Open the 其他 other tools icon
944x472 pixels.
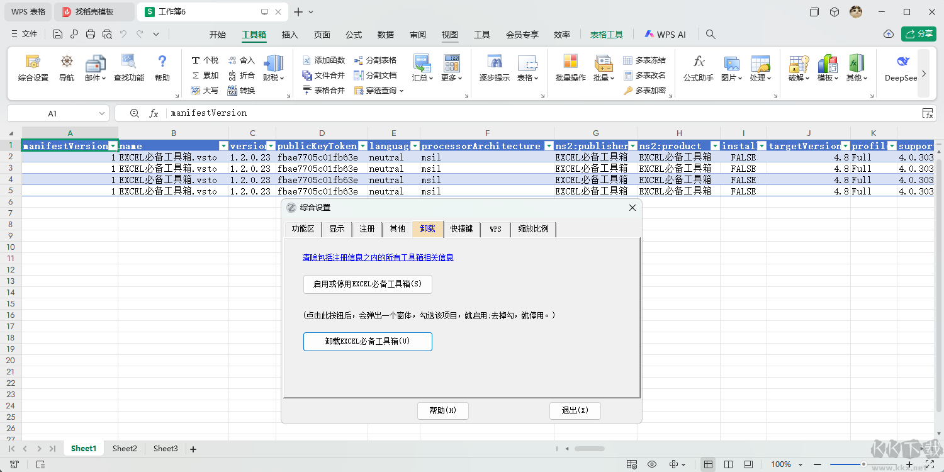click(x=857, y=68)
